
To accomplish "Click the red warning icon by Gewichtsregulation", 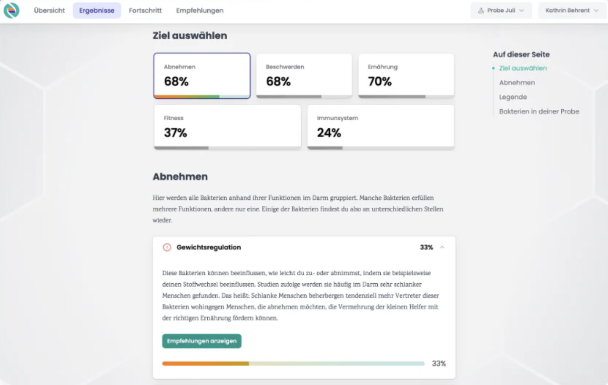I will (x=167, y=247).
